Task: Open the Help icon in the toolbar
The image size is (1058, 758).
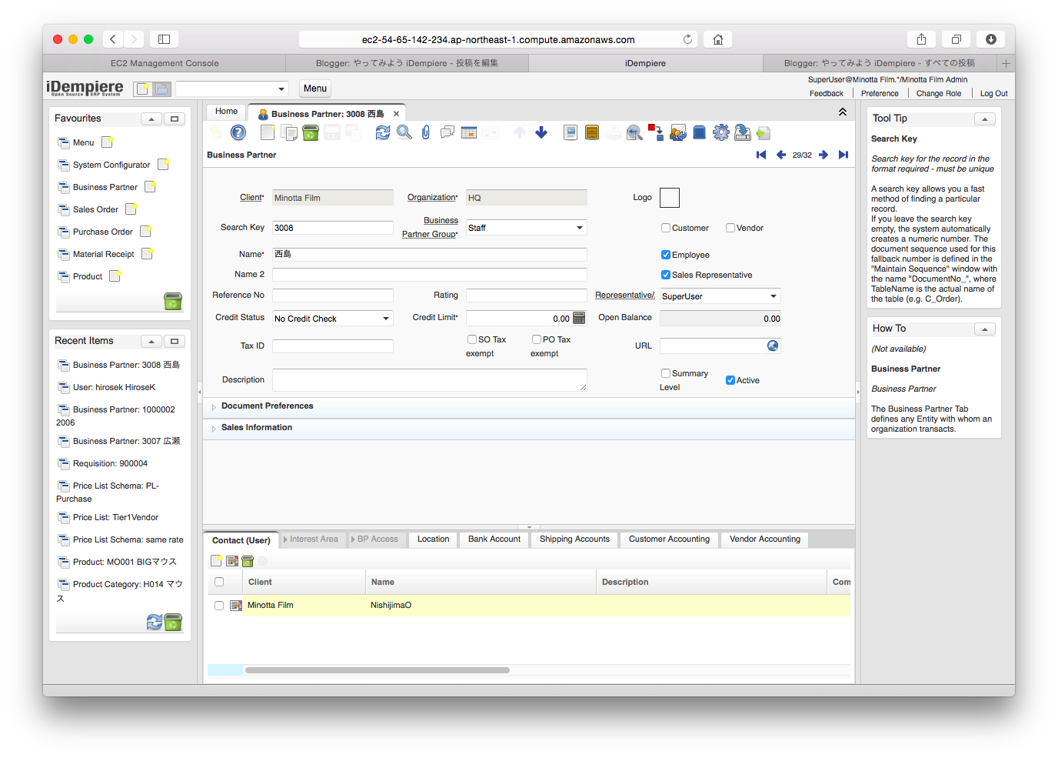Action: tap(238, 133)
